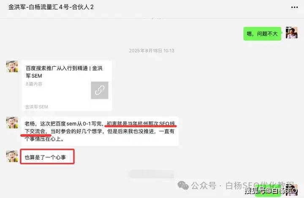
Task: Click the gray chain-link thumbnail in card
Action: (x=100, y=90)
